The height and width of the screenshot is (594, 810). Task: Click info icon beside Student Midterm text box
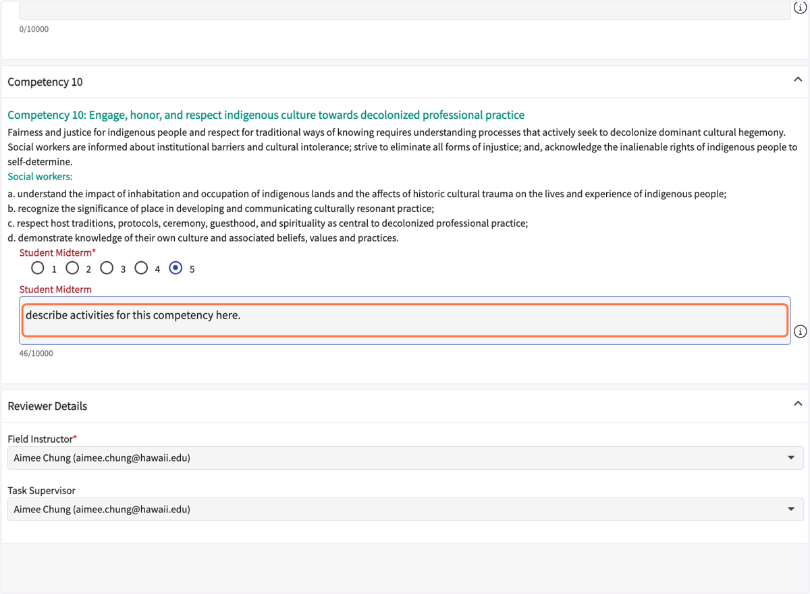click(x=800, y=331)
